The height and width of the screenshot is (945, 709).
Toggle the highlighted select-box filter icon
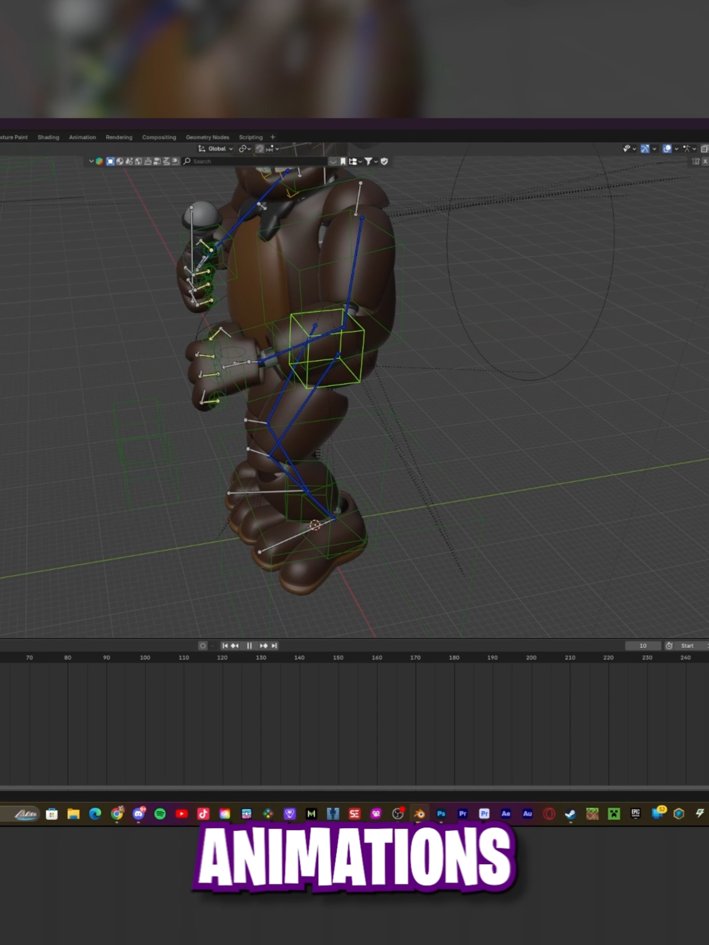point(110,161)
